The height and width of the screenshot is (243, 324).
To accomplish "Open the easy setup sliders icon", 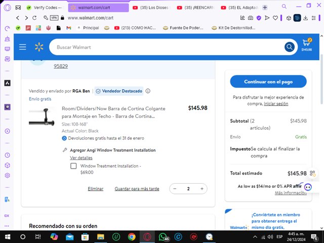I will click(314, 18).
